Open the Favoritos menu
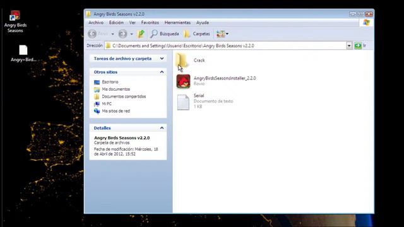Screen dimensions: 404x227 [150, 23]
